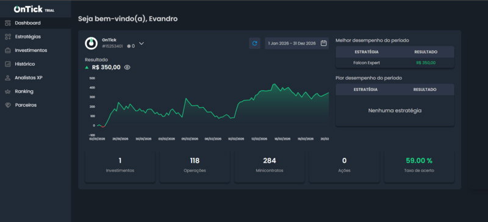Click the RESULTADO header under Melhor desempenho
The image size is (488, 222).
[x=426, y=52]
